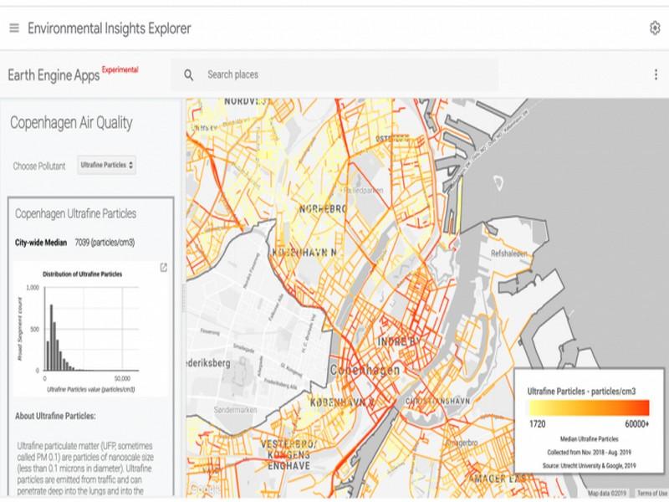Open the Choose Pollutant dropdown
Viewport: 669px width, 502px height.
tap(107, 165)
